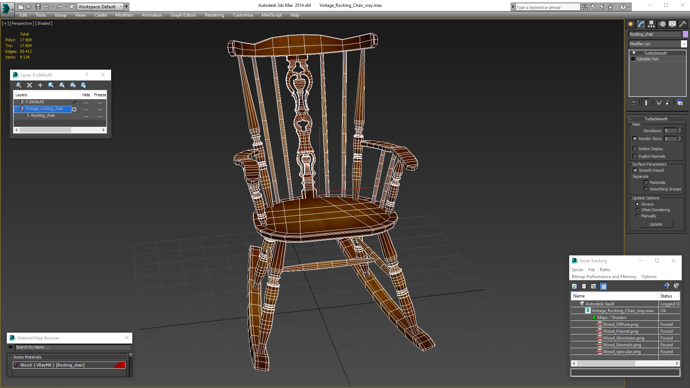690x388 pixels.
Task: Click Asset Tracking table view icon
Action: click(x=604, y=286)
